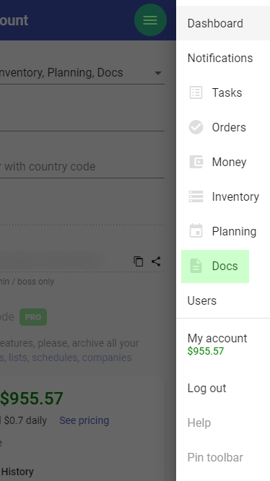Click the Tasks list icon
The image size is (270, 481).
tap(196, 92)
